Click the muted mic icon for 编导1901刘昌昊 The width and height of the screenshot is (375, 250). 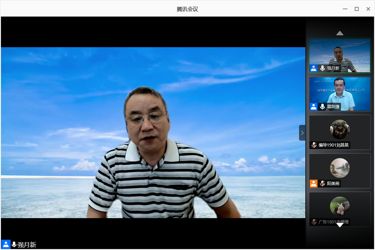[314, 145]
